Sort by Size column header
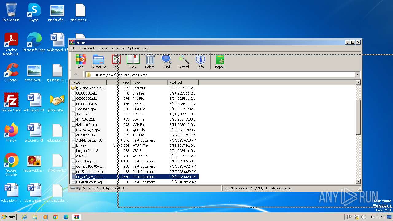This screenshot has width=393, height=221. tap(119, 83)
